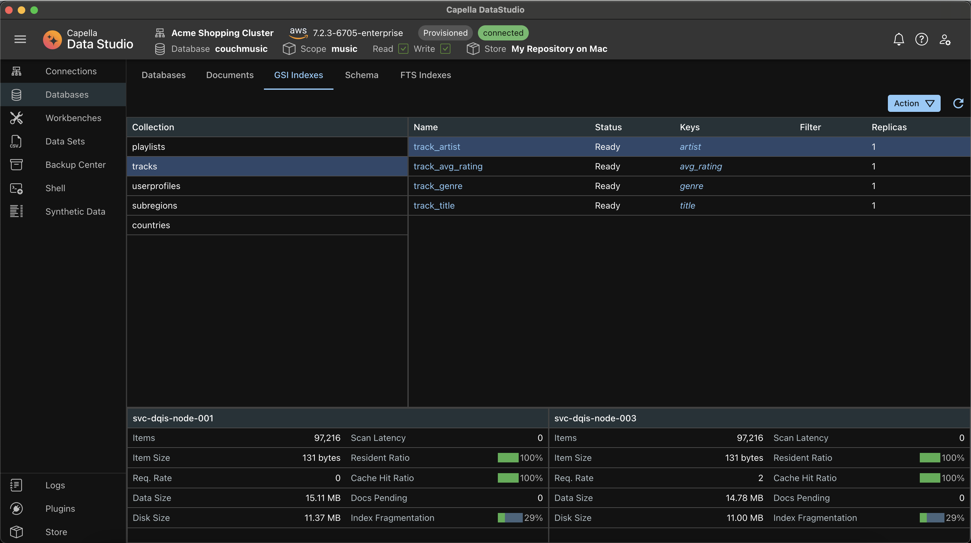This screenshot has height=543, width=971.
Task: Click node-001 Data Size value 15.11 MB
Action: pyautogui.click(x=323, y=498)
